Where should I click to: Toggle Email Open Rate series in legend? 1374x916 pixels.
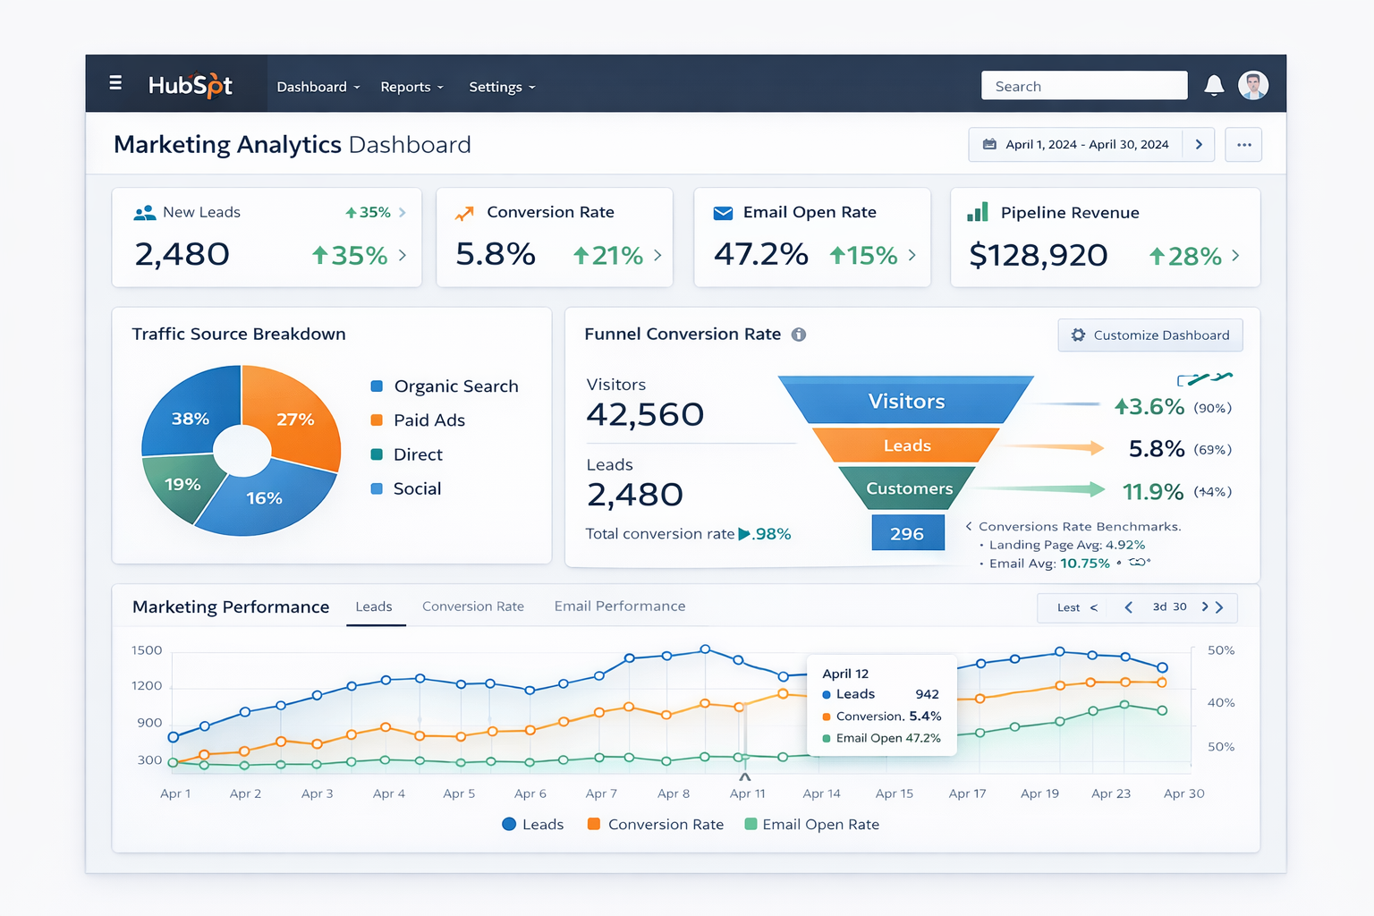[x=811, y=824]
